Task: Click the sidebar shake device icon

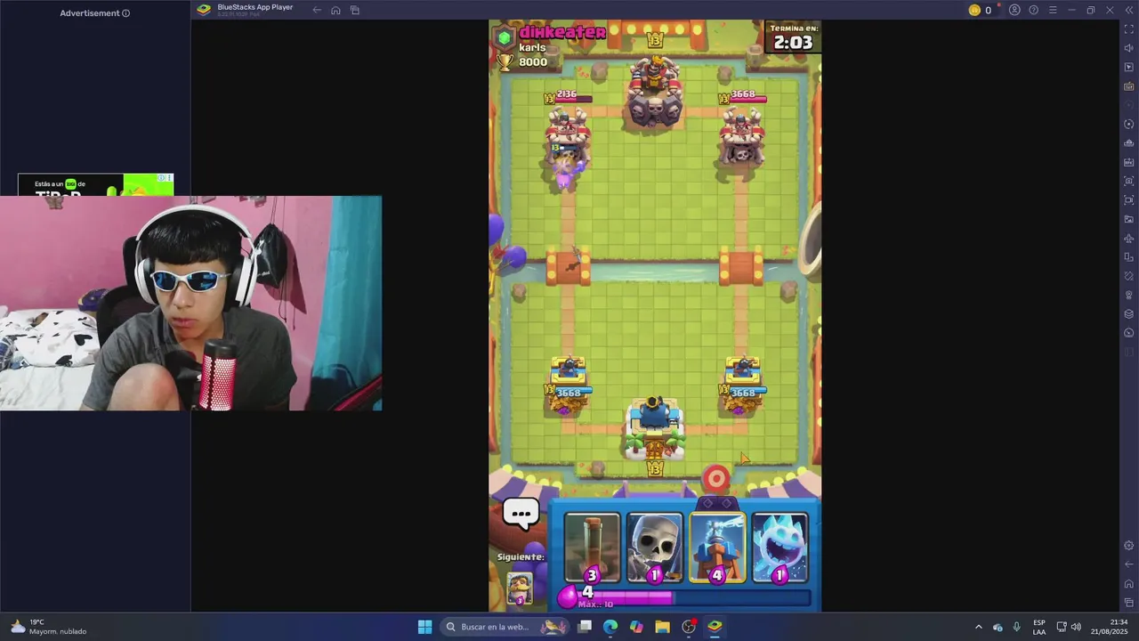Action: point(1128,276)
